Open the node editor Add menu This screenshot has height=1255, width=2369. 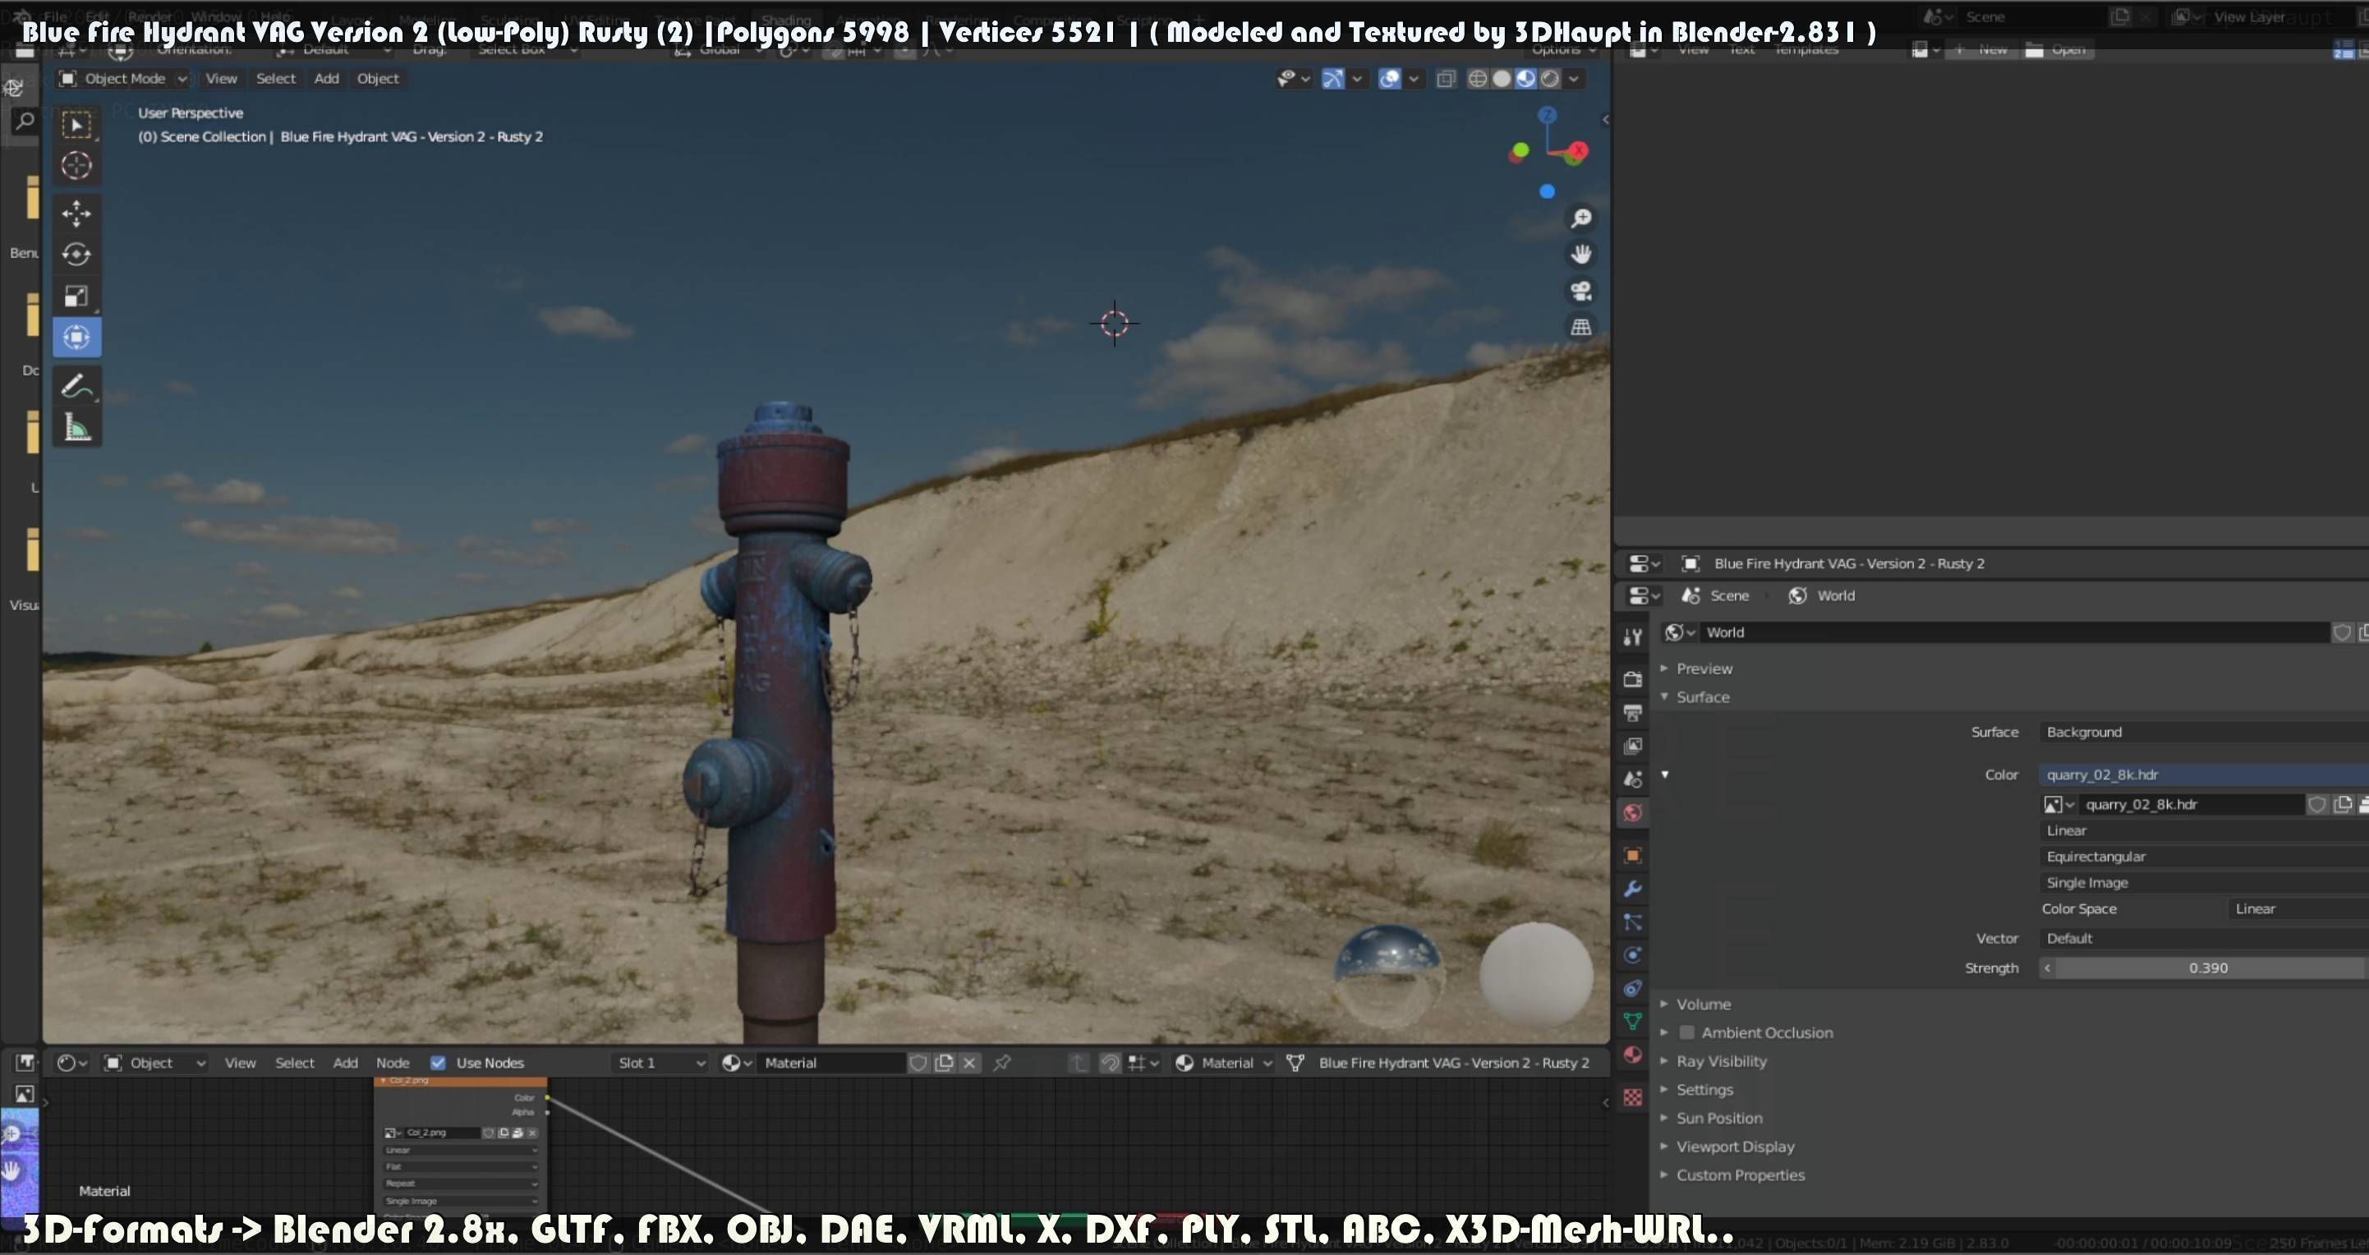[x=345, y=1063]
